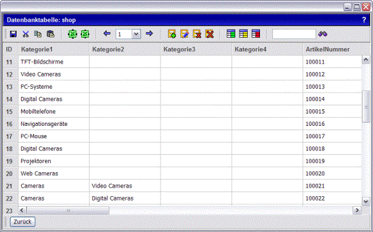Click the save floppy disk icon
Viewport: 373px width, 232px height.
(x=14, y=34)
